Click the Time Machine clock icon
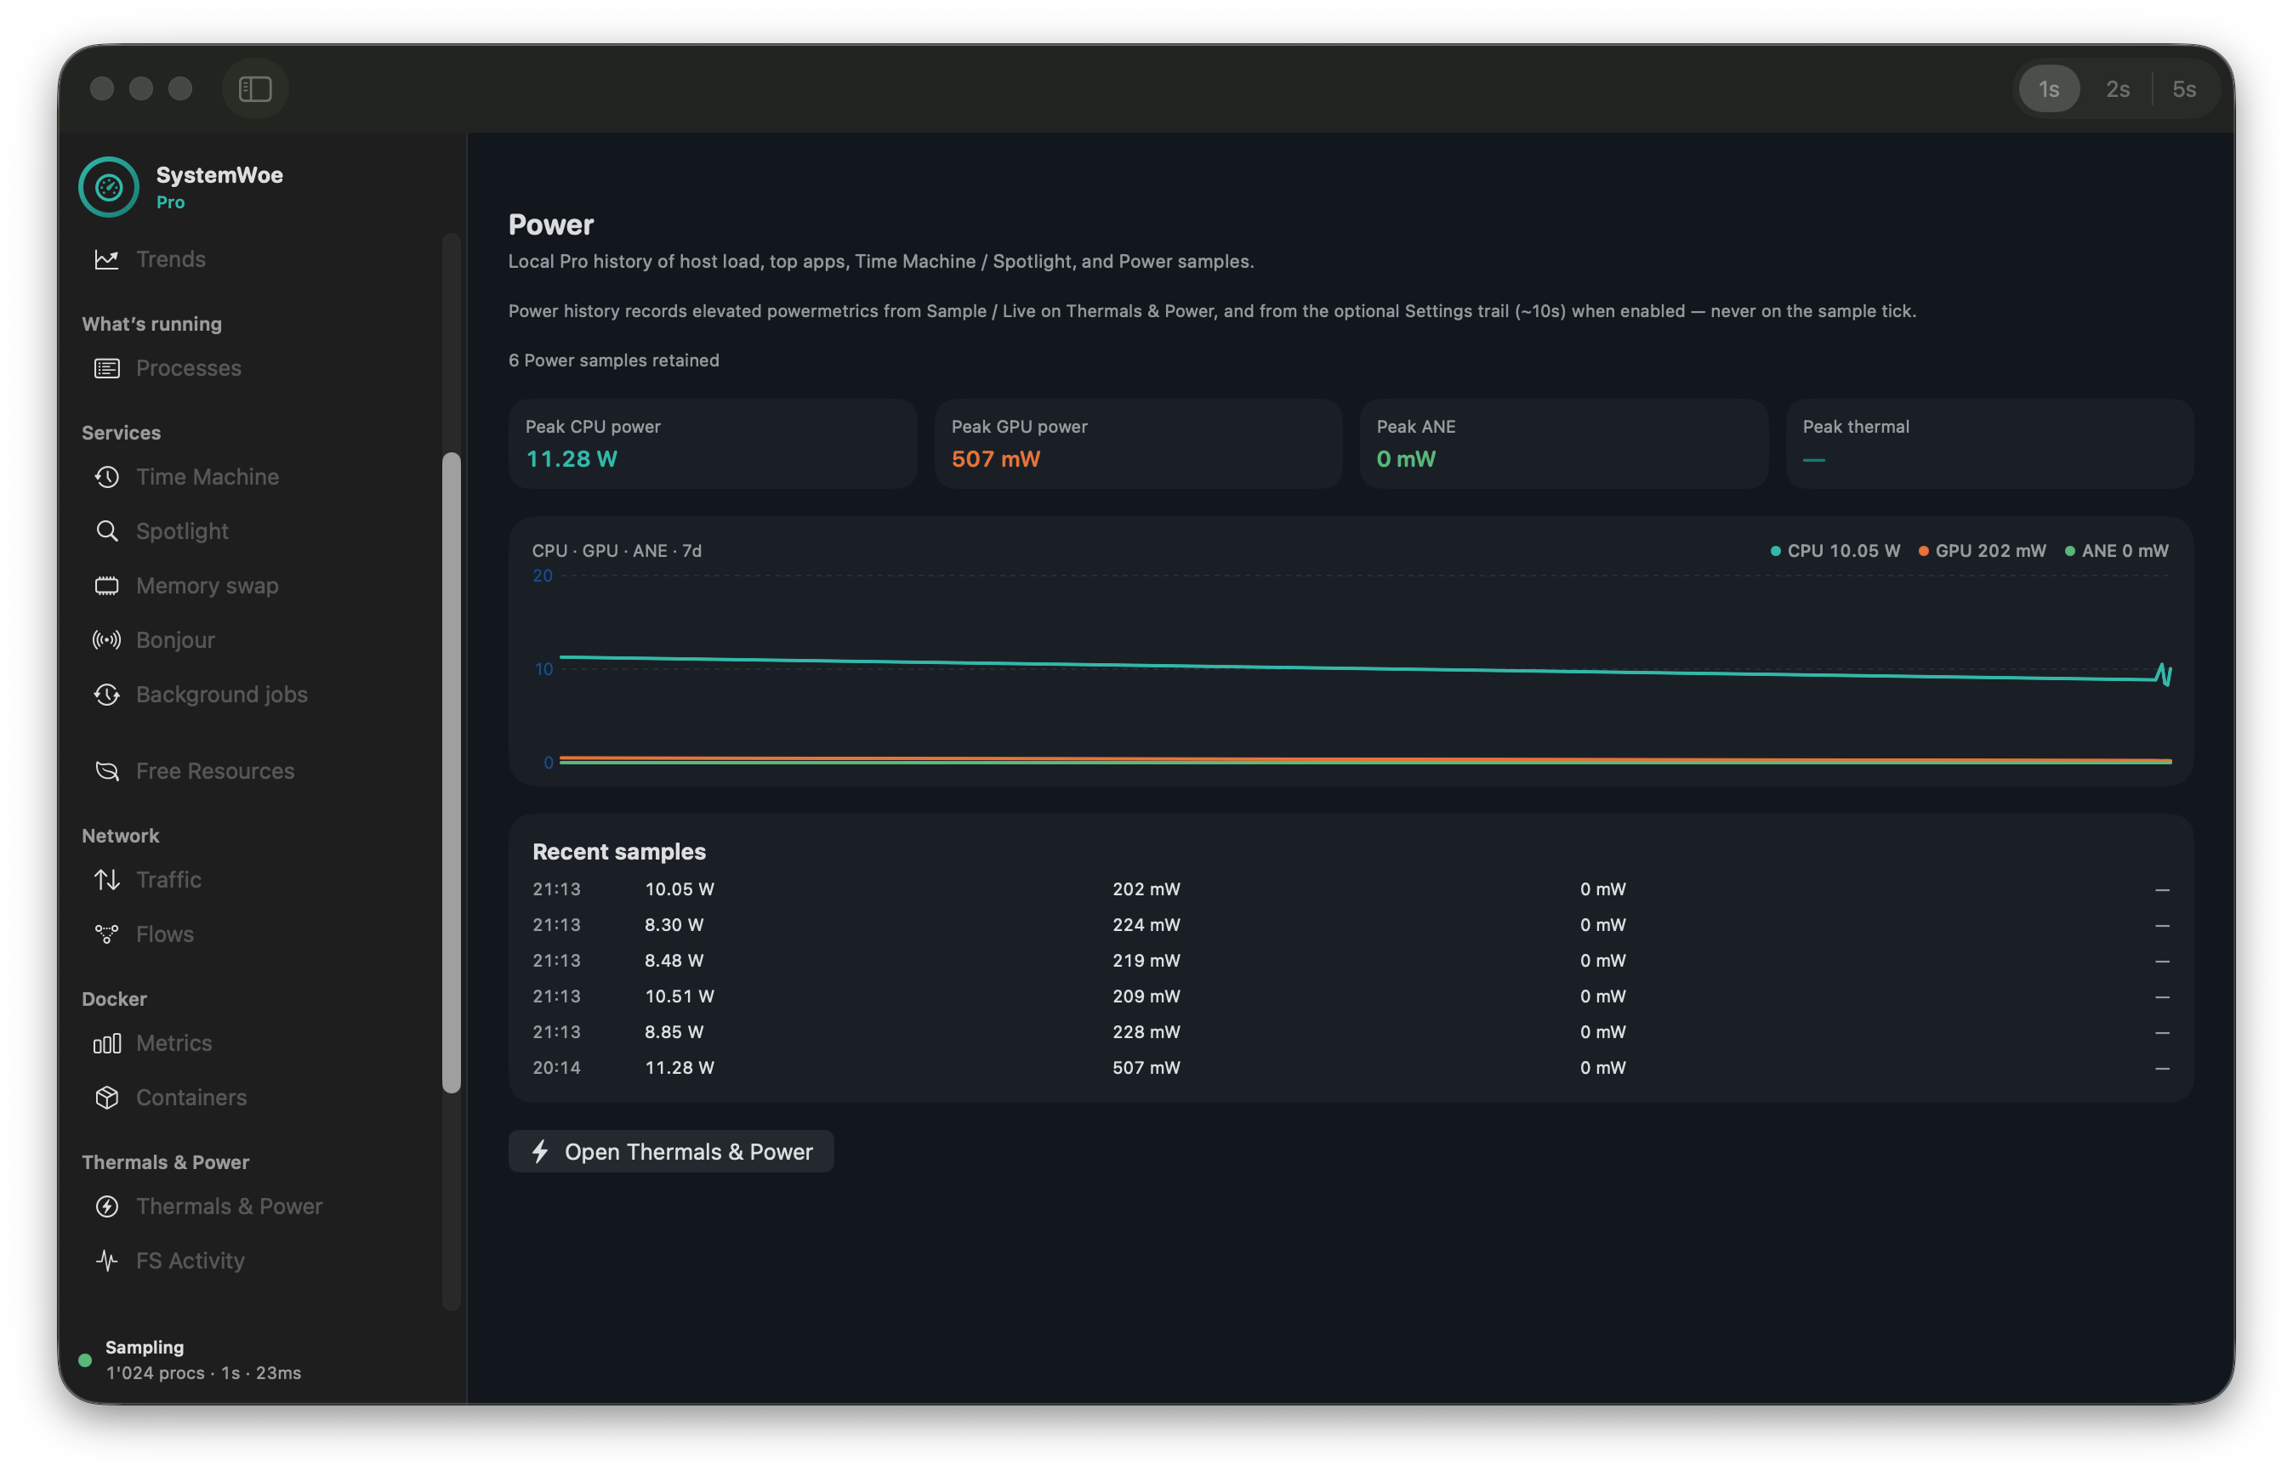This screenshot has height=1476, width=2293. point(106,477)
